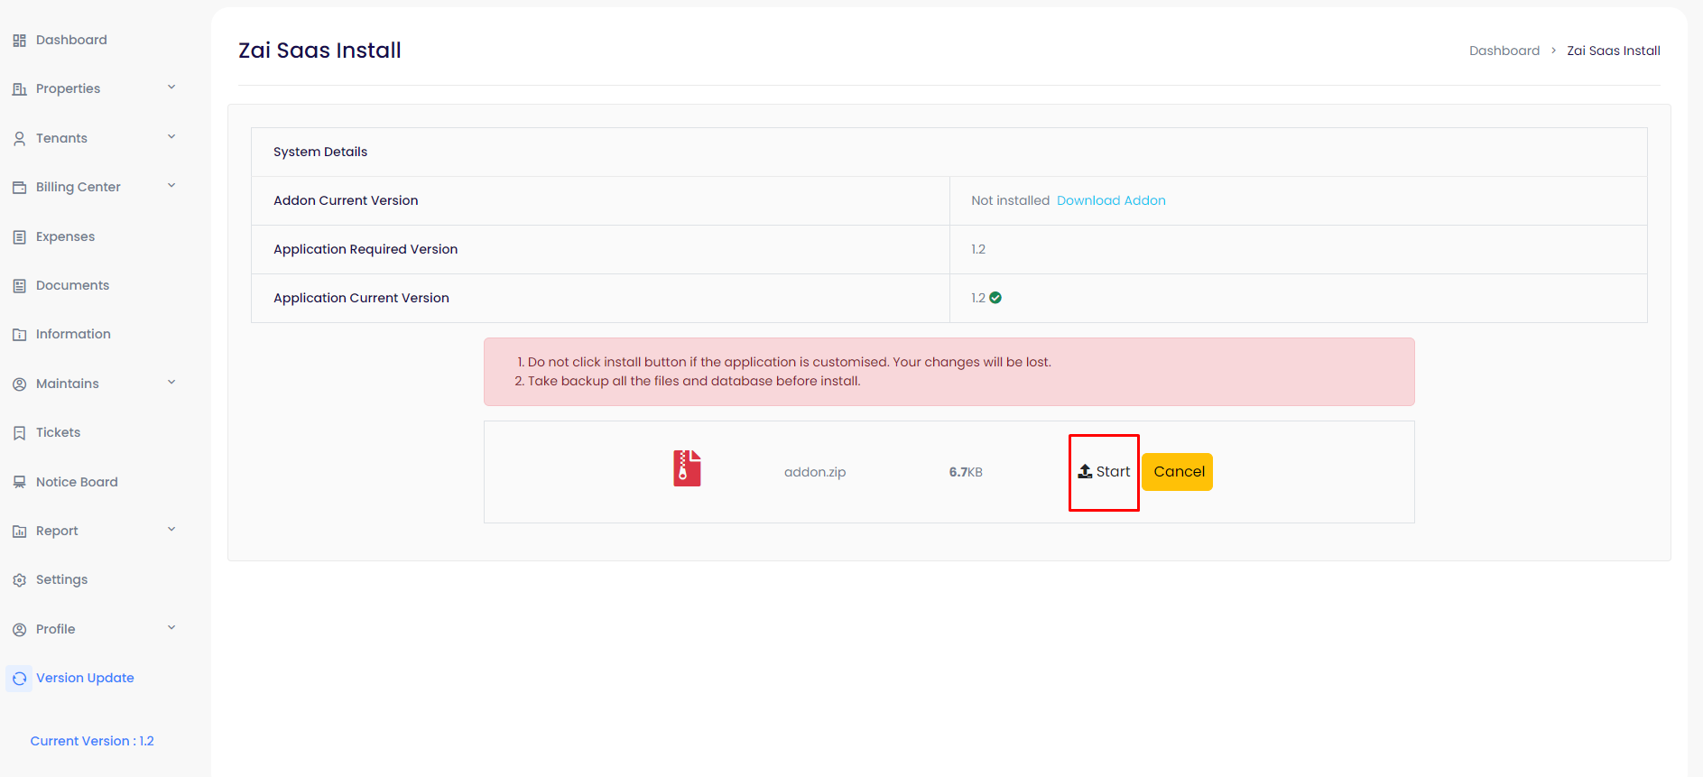Click the Properties building icon

pos(19,89)
